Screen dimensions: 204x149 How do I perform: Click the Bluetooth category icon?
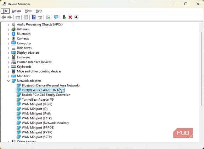coord(13,34)
